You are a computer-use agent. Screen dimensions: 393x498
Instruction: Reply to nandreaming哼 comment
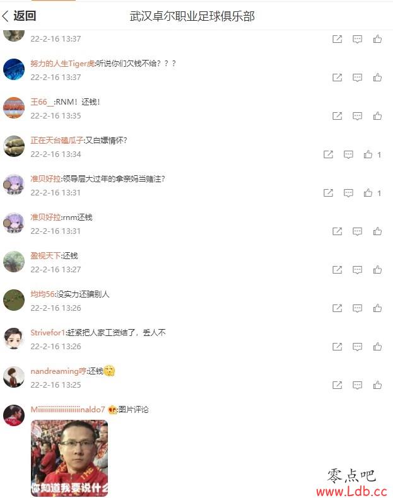point(357,385)
